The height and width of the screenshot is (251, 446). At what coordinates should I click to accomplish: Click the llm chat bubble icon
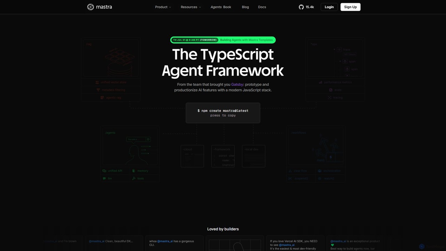104,178
